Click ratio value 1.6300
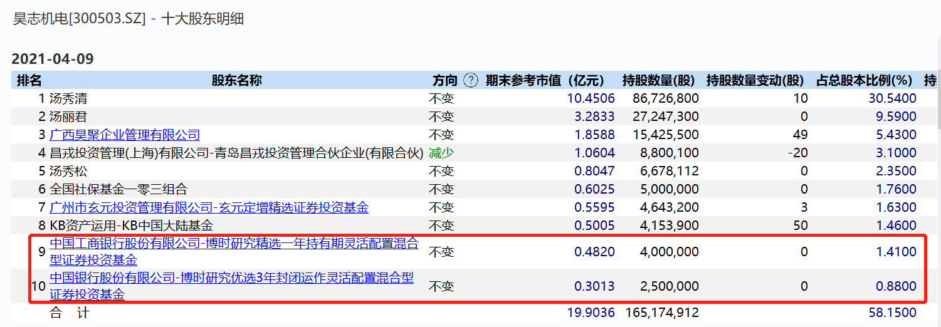941x327 pixels. (x=896, y=207)
